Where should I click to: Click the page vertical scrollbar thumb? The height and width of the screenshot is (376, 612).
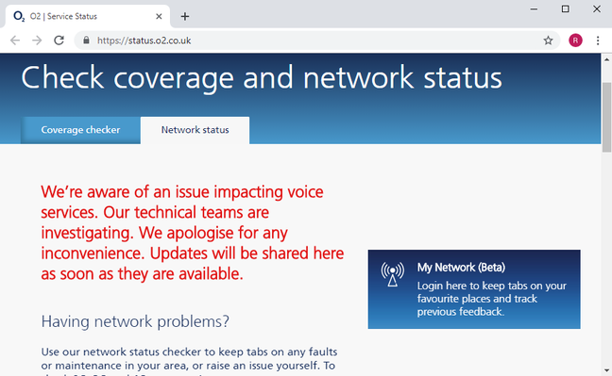point(606,118)
